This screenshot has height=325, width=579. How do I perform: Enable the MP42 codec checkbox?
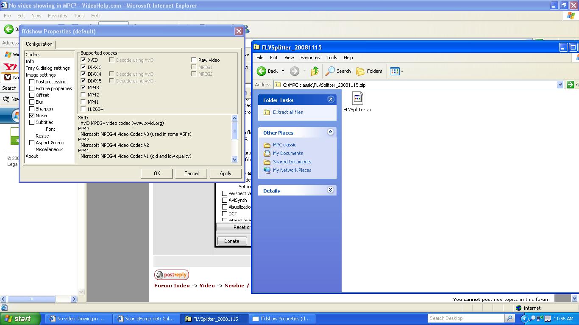click(83, 95)
